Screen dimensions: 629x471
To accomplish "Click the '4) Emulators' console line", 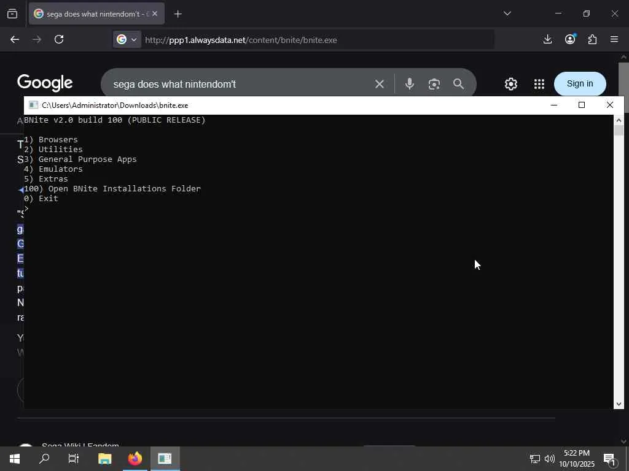I will [53, 169].
